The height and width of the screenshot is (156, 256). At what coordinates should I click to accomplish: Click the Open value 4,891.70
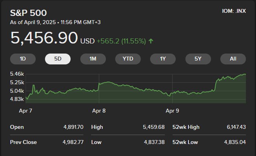click(x=73, y=127)
